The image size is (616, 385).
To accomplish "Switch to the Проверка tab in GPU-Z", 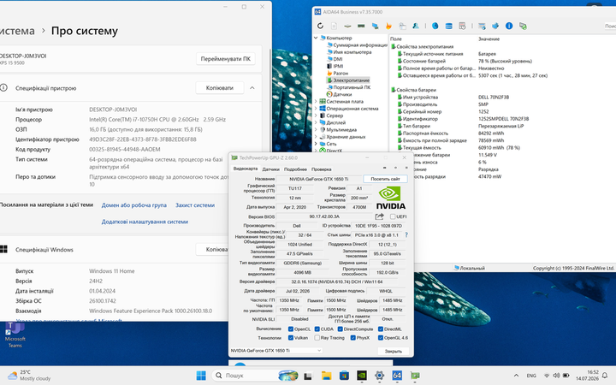I will (322, 169).
